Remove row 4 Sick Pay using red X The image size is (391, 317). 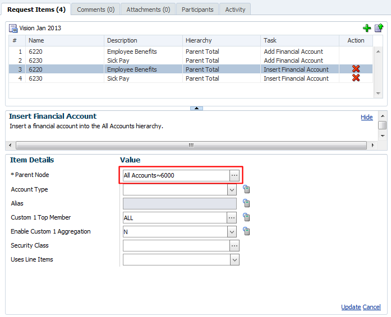[x=356, y=78]
